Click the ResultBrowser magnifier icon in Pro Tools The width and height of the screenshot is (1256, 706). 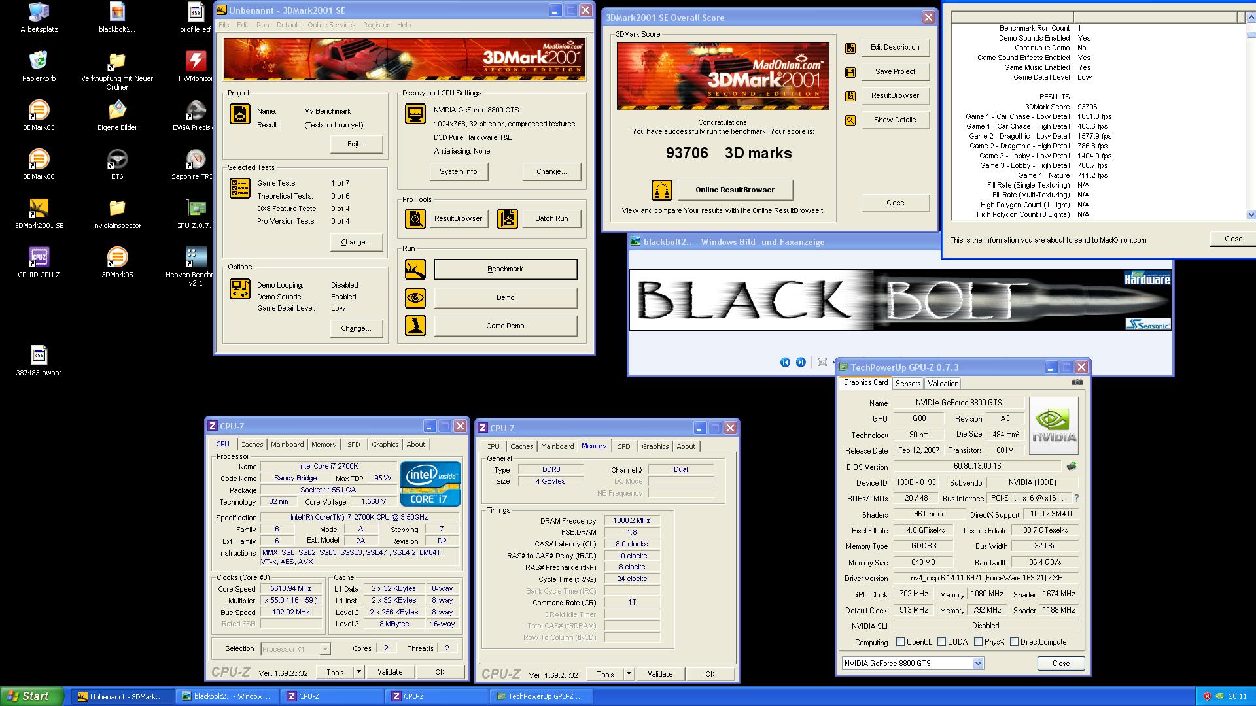415,218
